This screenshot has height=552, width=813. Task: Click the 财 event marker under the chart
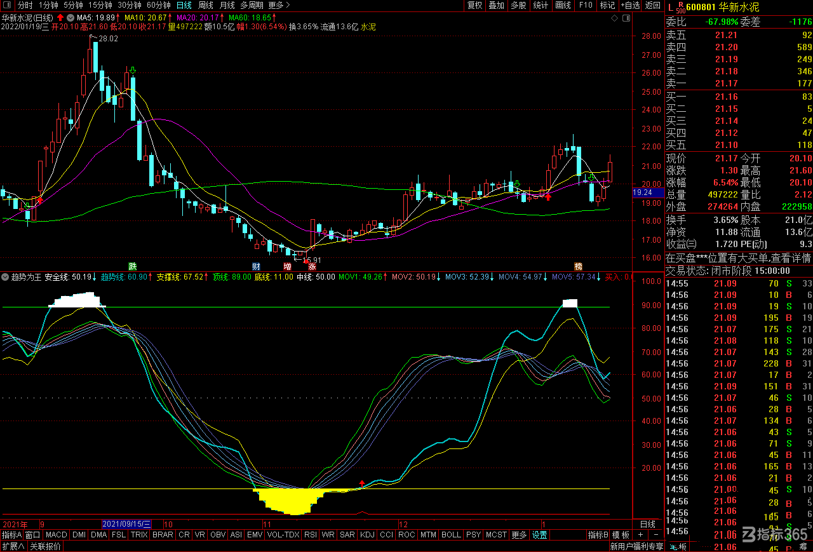point(256,266)
